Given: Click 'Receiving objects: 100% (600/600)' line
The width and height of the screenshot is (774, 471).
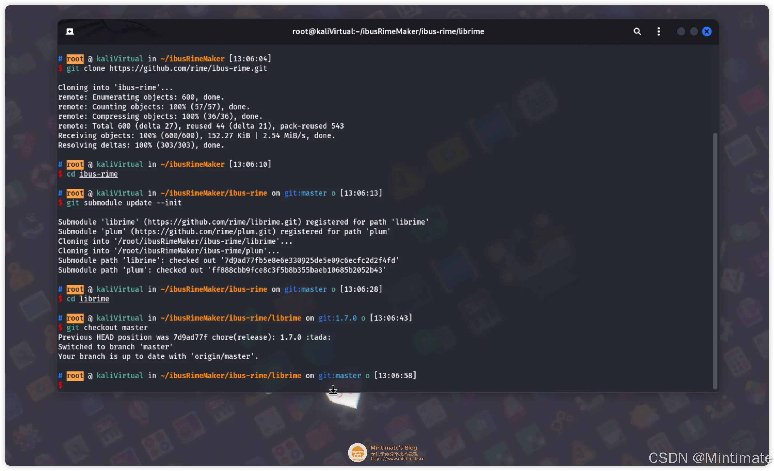Looking at the screenshot, I should [x=197, y=136].
